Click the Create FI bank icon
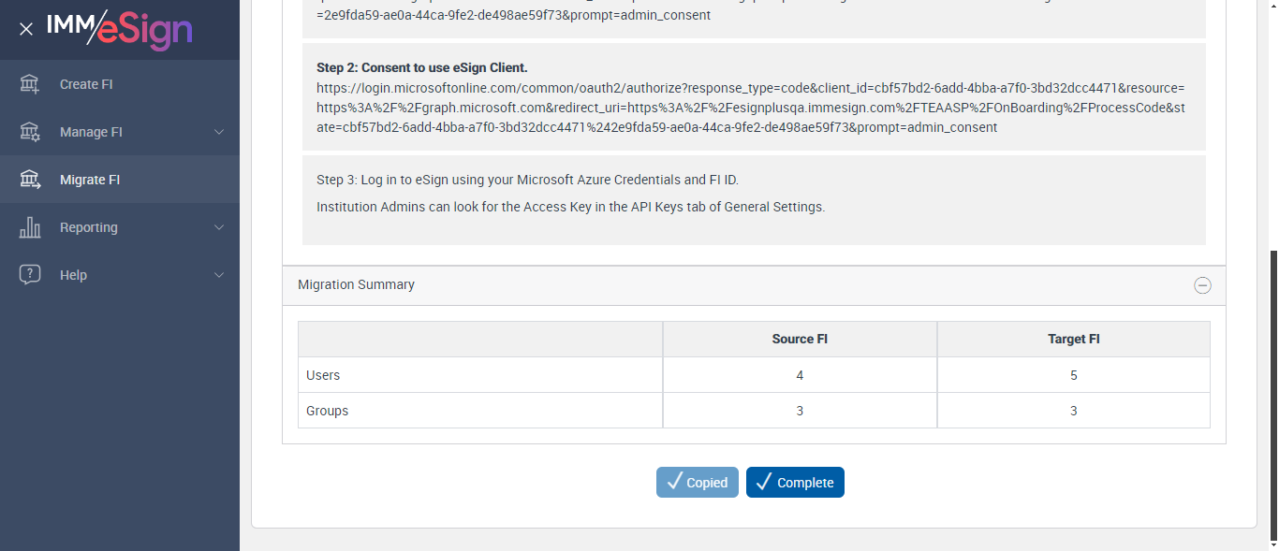The image size is (1279, 551). pyautogui.click(x=30, y=84)
